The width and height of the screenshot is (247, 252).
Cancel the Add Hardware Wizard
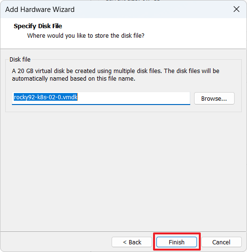pyautogui.click(x=221, y=242)
